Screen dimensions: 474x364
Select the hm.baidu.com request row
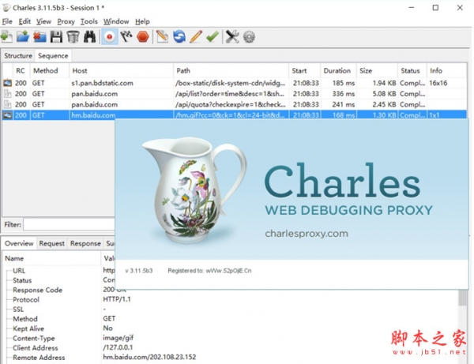[235, 115]
